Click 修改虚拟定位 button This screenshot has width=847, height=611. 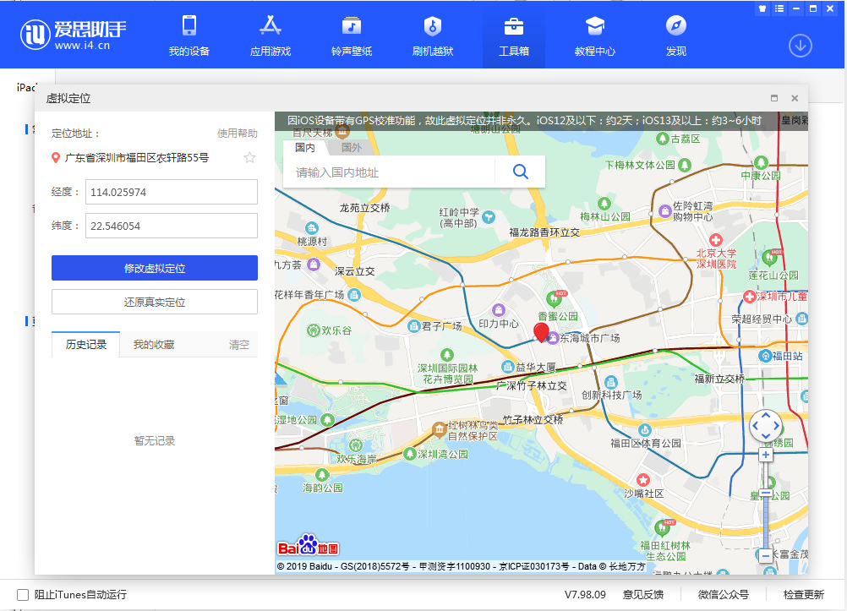pyautogui.click(x=155, y=268)
